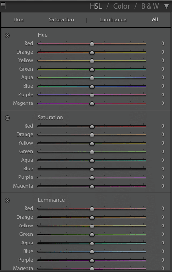Click the Luminance Blue slider handle
Screen dimensions: 172x272
point(92,252)
